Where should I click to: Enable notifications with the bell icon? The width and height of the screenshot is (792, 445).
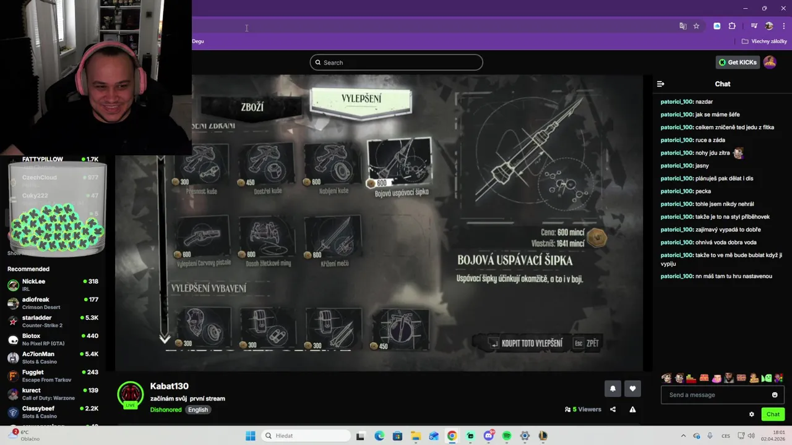613,388
